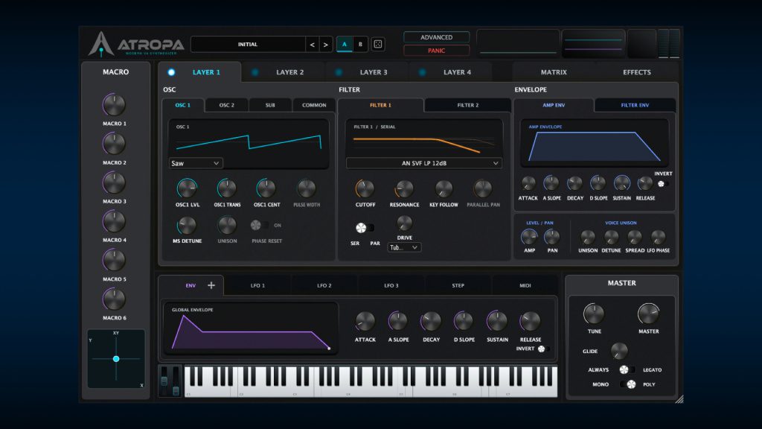Open the Matrix tab

click(554, 72)
